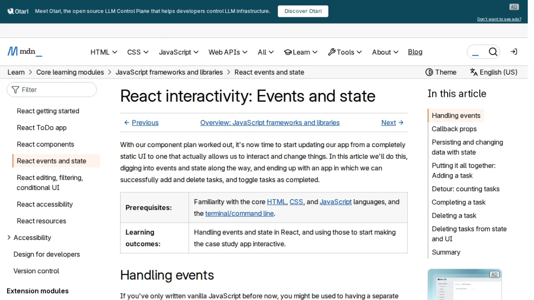
Task: Select React components in sidebar
Action: [45, 144]
